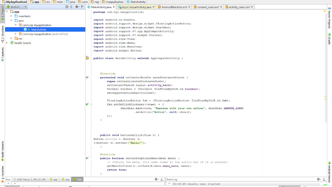Click the app module folder icon in tree
332x187 pixels.
pyautogui.click(x=12, y=12)
